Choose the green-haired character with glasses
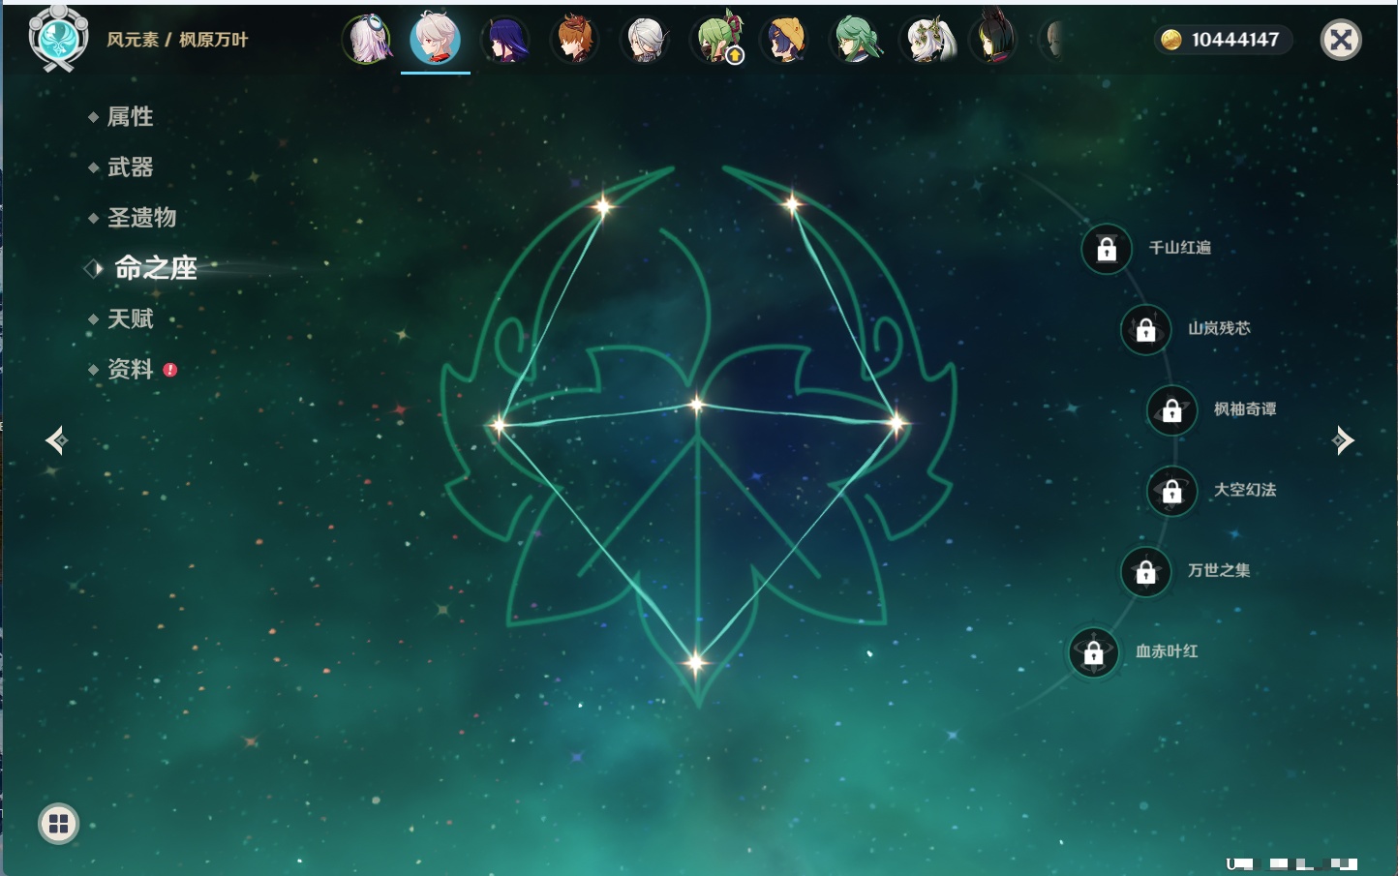Screen dimensions: 1398x876 tap(856, 41)
